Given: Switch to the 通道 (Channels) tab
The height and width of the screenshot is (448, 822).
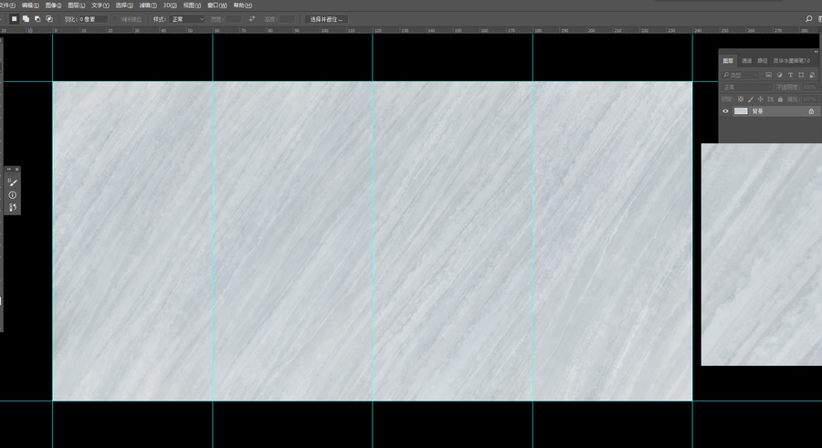Looking at the screenshot, I should [x=747, y=61].
